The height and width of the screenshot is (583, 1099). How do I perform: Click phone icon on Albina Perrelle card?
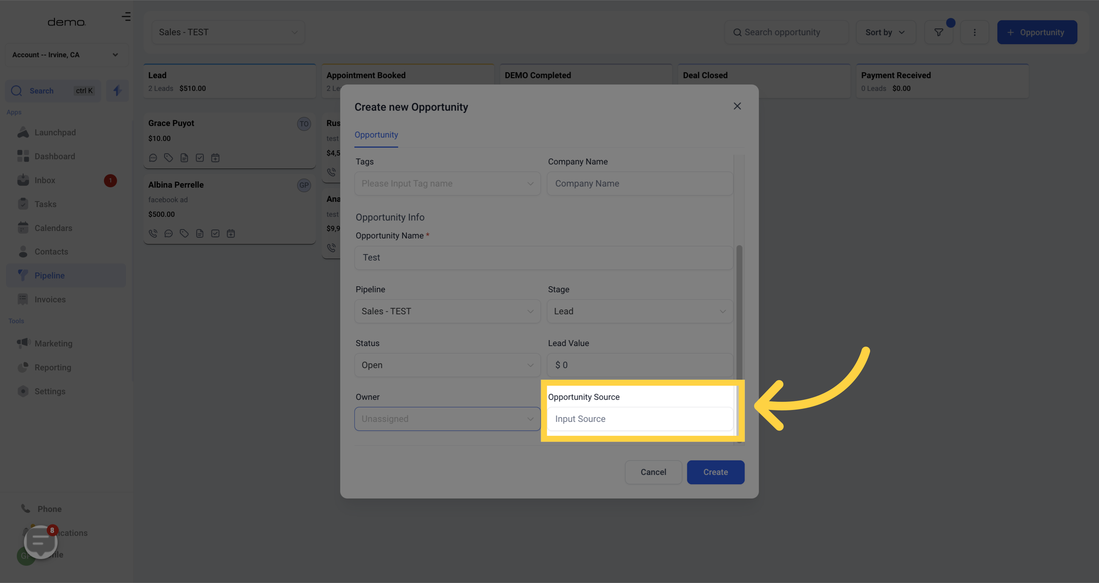click(153, 233)
